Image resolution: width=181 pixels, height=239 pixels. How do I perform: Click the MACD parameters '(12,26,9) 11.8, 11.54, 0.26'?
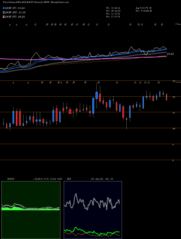(x=47, y=179)
